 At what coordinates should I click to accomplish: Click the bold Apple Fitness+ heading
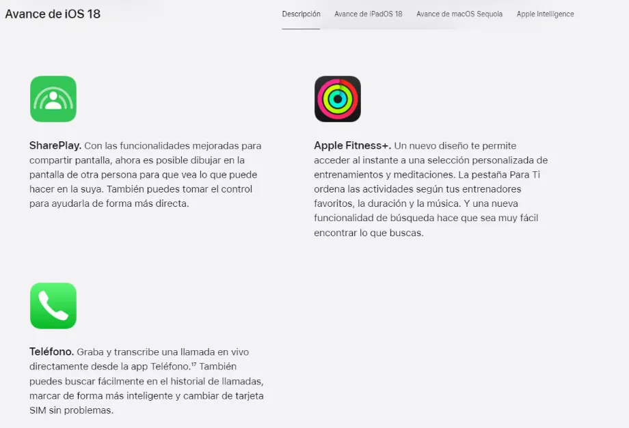(x=352, y=145)
